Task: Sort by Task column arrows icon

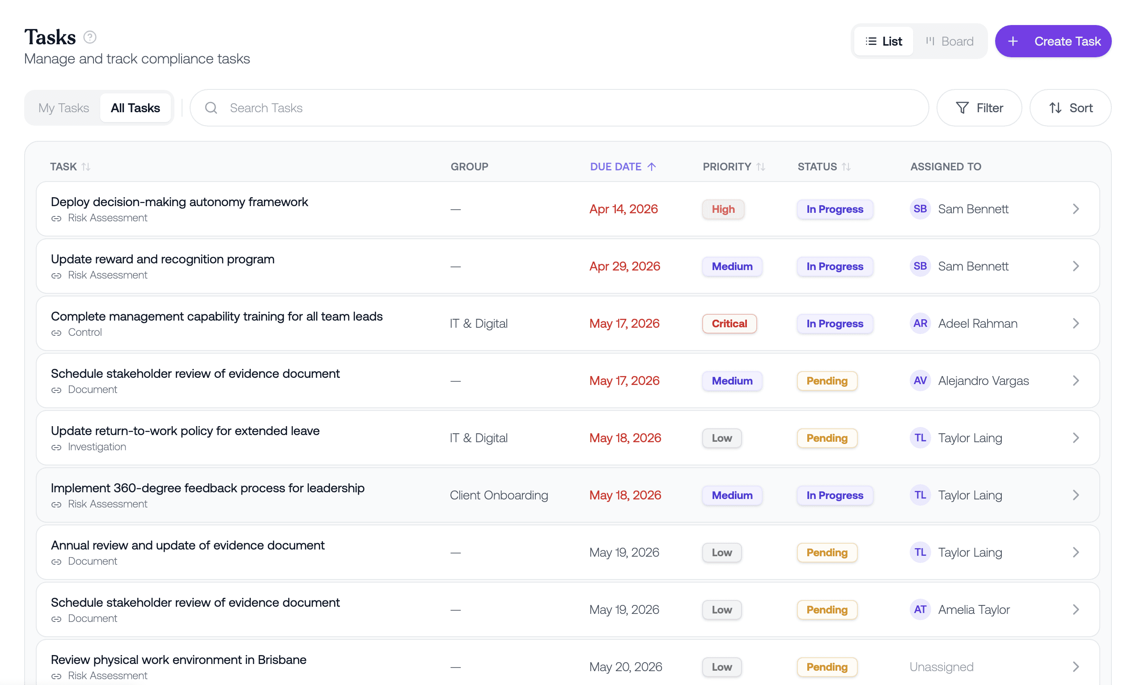Action: (x=86, y=167)
